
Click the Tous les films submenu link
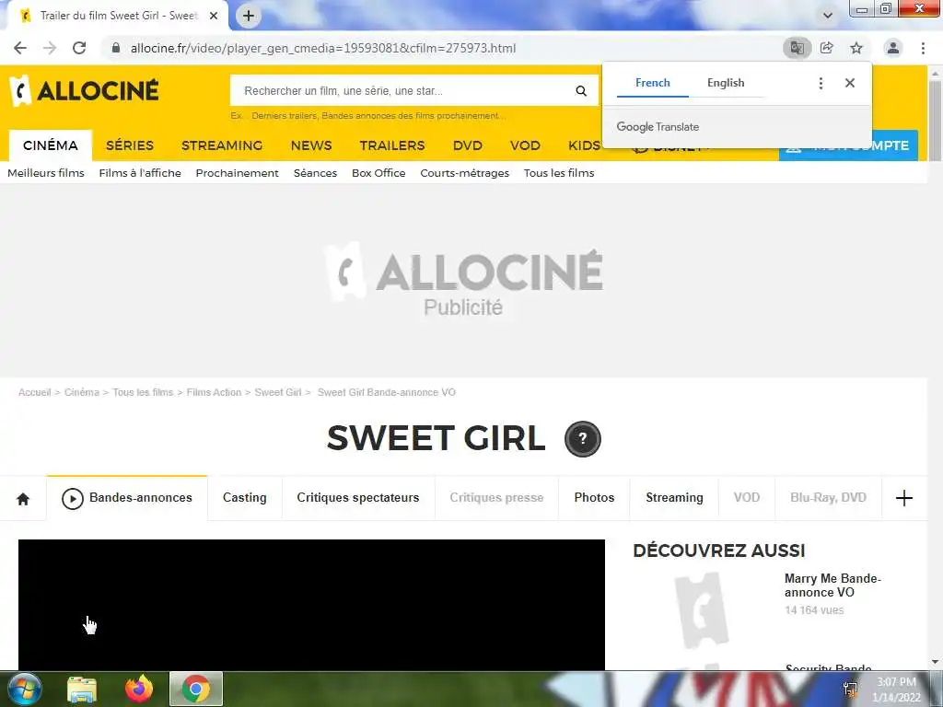click(x=559, y=173)
